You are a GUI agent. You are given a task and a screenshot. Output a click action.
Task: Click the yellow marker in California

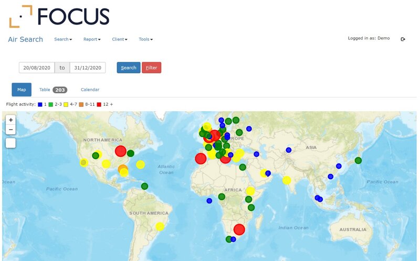point(84,162)
